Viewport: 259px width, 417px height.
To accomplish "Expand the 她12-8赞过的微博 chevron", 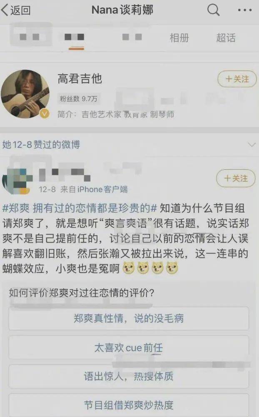I will (x=251, y=145).
